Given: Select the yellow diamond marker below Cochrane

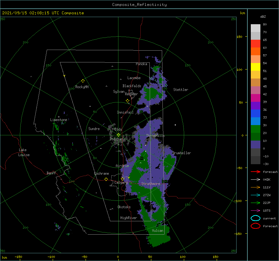Looking at the screenshot, I should click(x=106, y=179).
